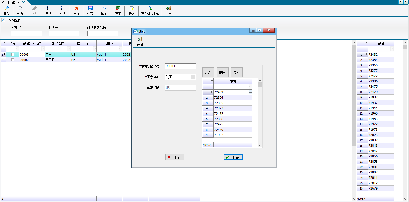Select 墨西哥 cell in main grid

[58, 60]
